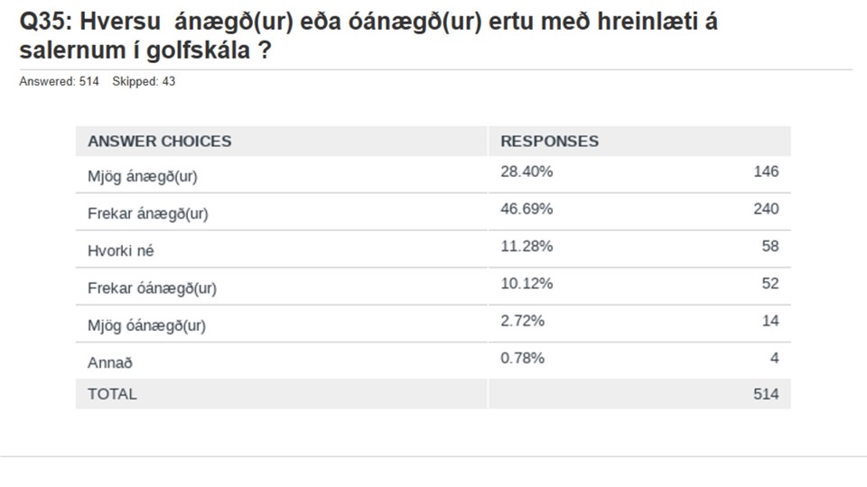
Task: Click the response count 240
Action: [x=766, y=208]
